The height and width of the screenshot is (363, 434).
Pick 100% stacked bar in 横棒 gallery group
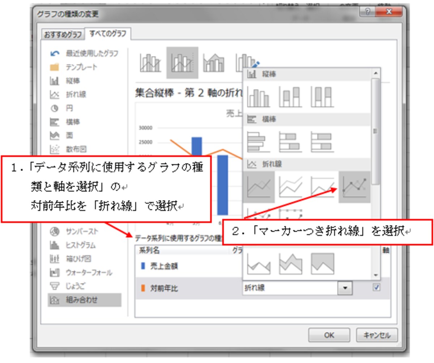tap(322, 141)
